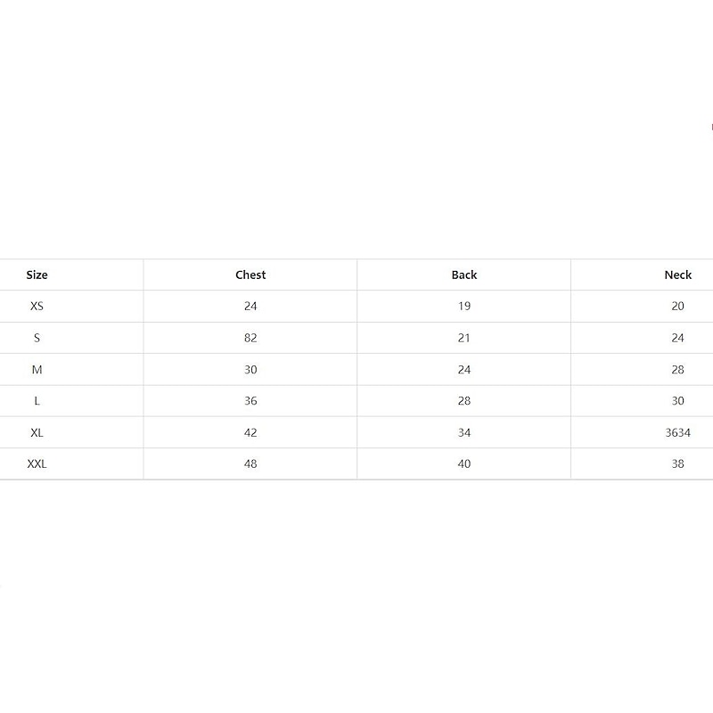Select the XS size row label

coord(37,306)
